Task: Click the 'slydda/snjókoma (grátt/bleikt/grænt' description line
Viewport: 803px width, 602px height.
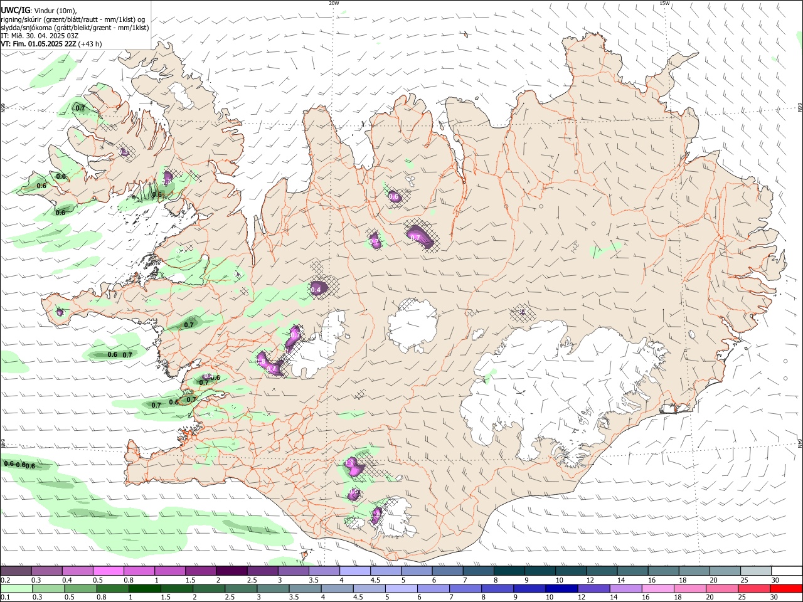Action: [x=75, y=28]
